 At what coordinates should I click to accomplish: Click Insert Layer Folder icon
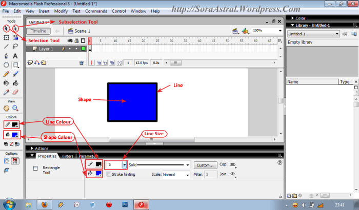click(44, 62)
